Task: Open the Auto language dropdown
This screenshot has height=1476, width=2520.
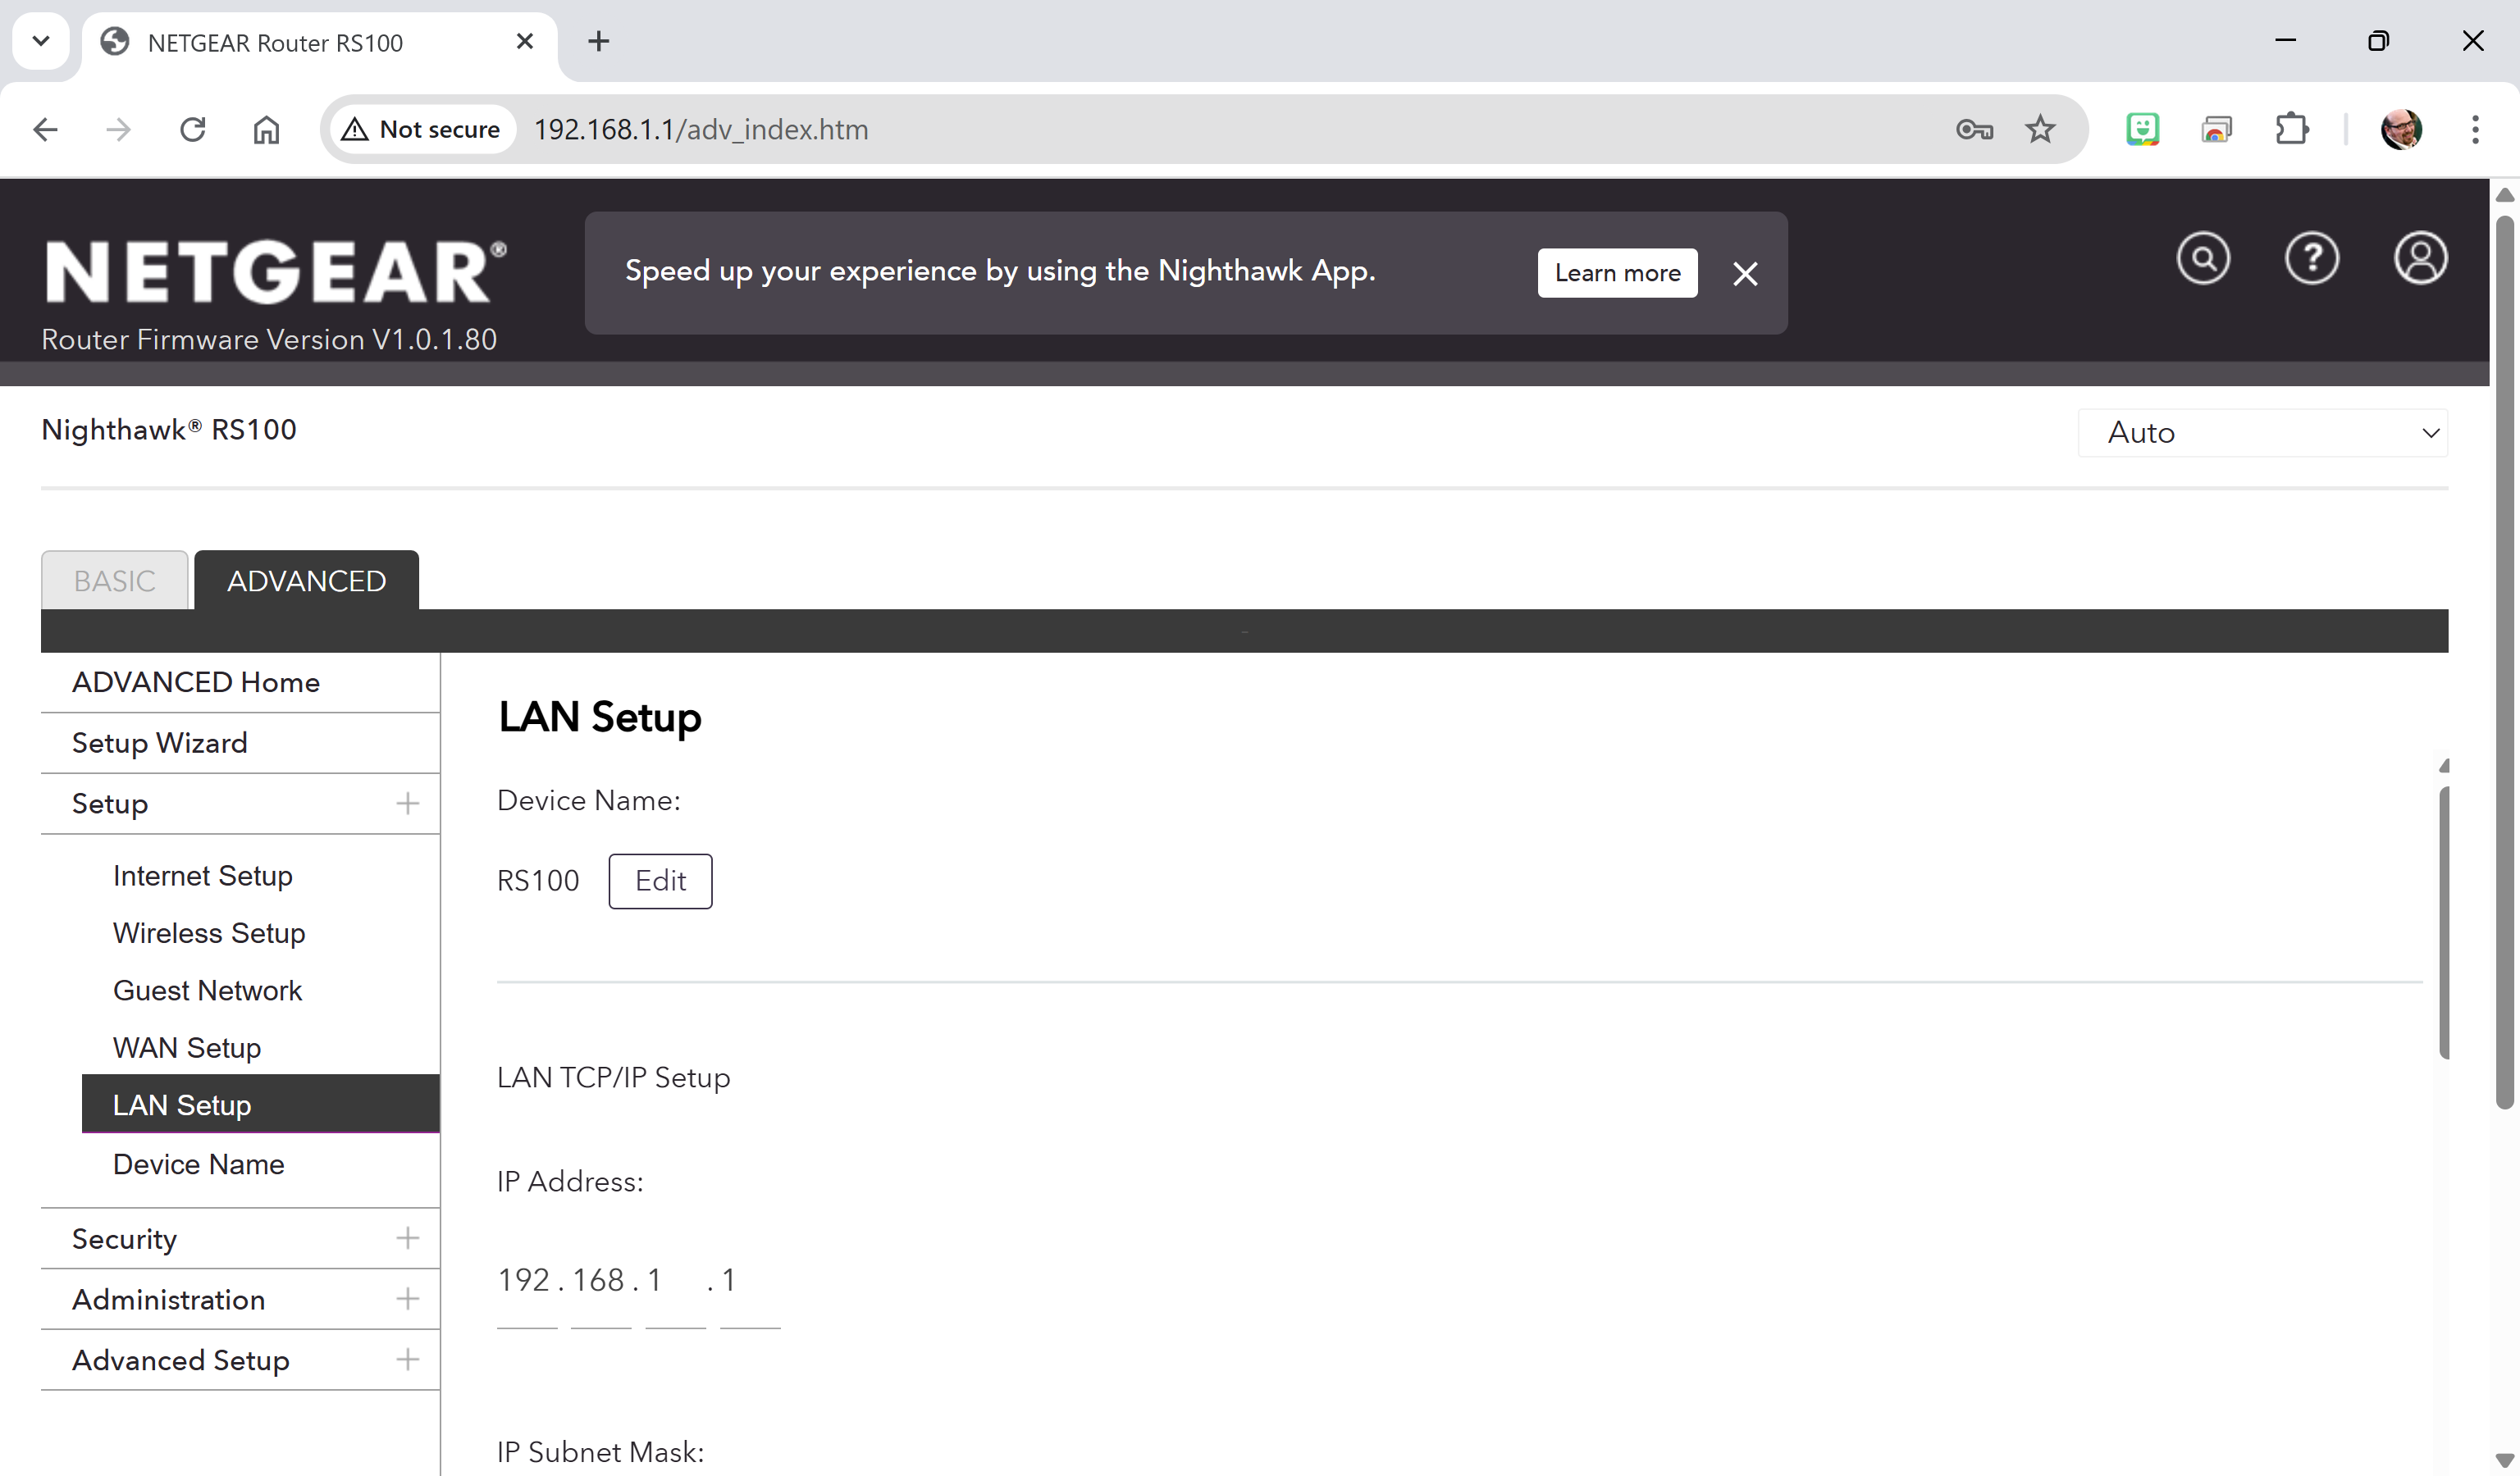Action: click(2262, 433)
